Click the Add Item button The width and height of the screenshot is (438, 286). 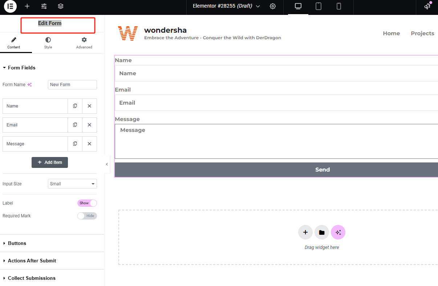coord(50,162)
